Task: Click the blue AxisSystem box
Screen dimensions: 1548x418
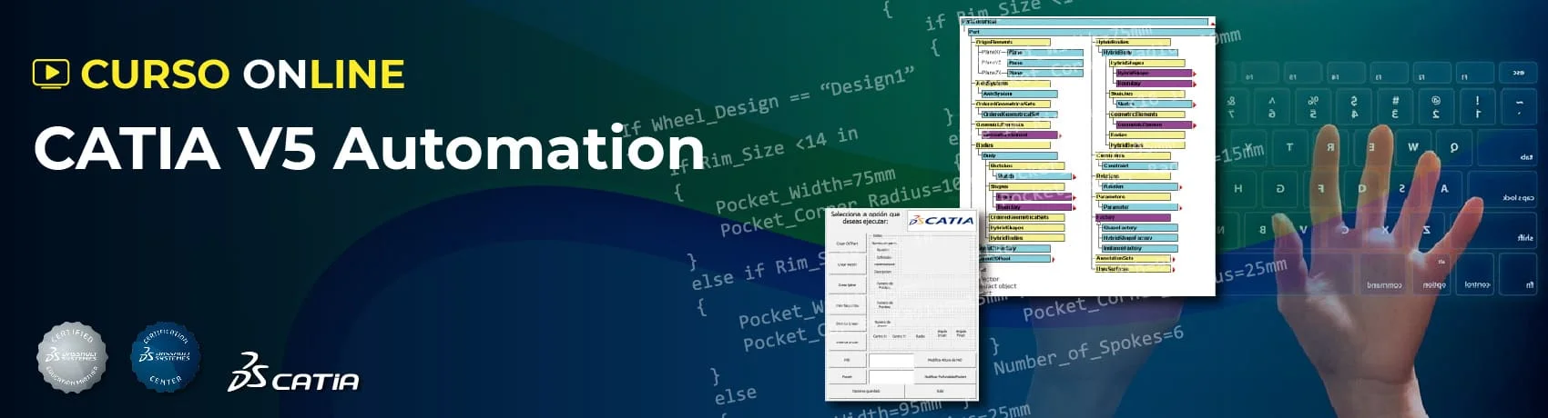Action: pos(1020,94)
